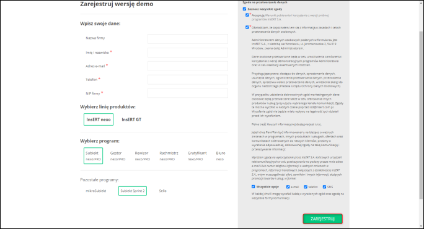The image size is (424, 229).
Task: Click the green ZAREJESTRUJ button
Action: pyautogui.click(x=322, y=219)
